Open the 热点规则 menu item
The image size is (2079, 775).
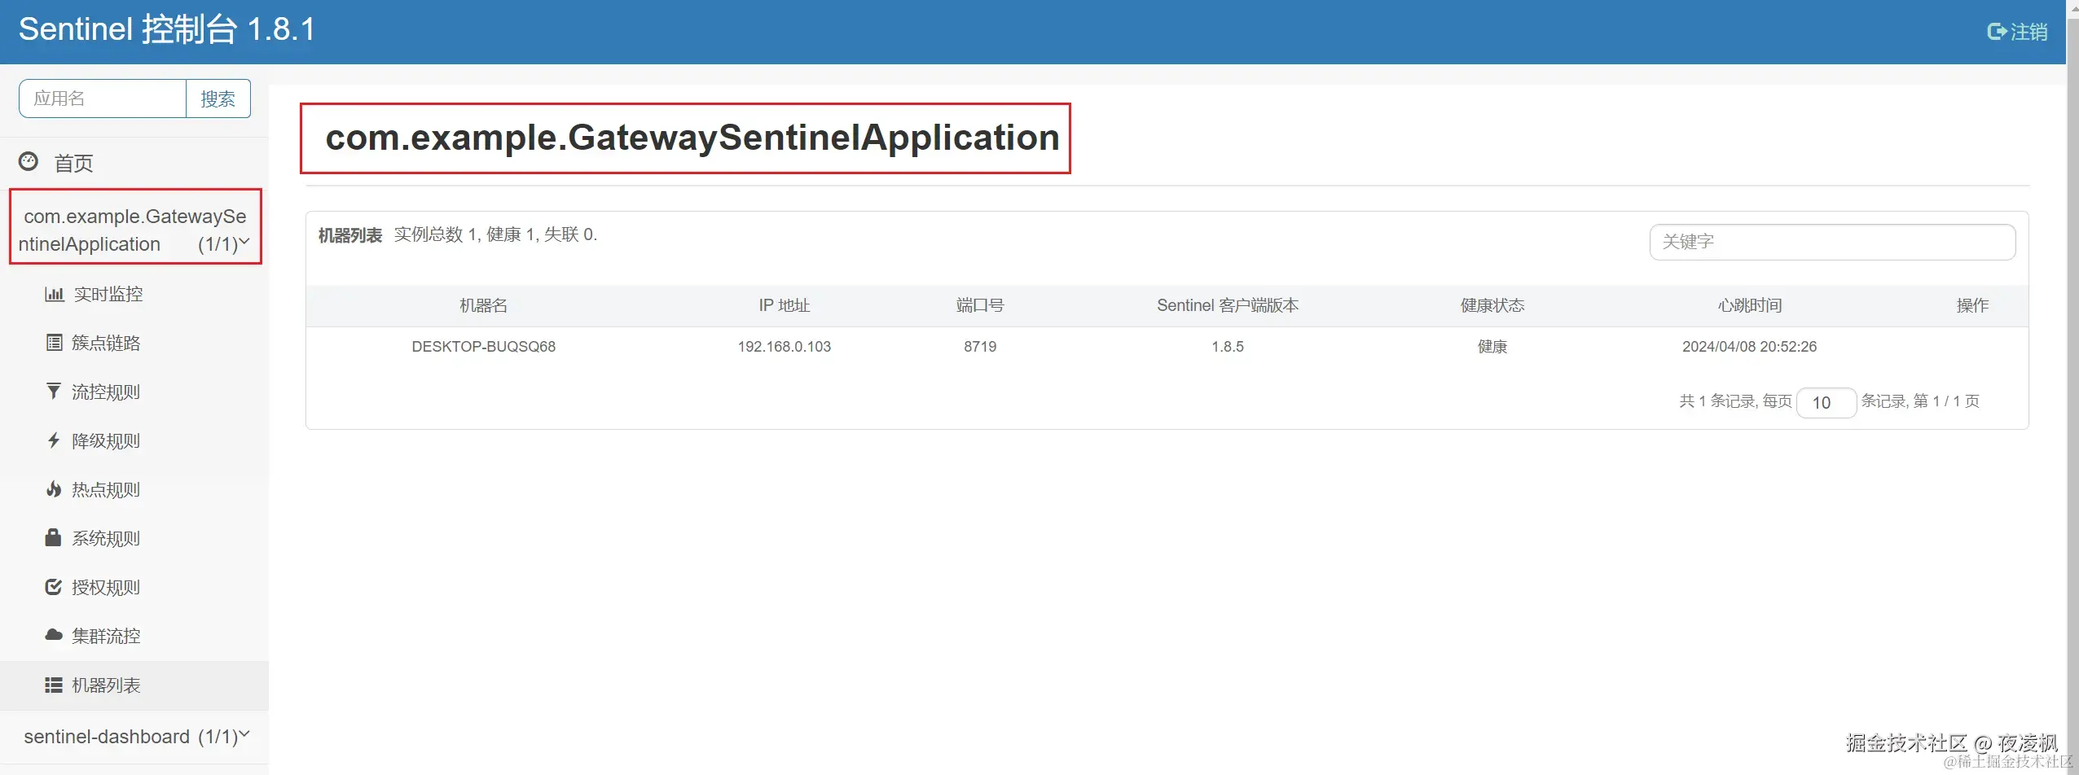(x=106, y=489)
